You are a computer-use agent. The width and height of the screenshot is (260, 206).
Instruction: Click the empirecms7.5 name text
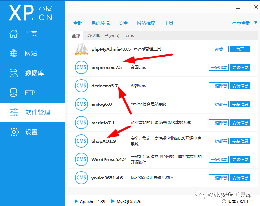[x=106, y=68]
